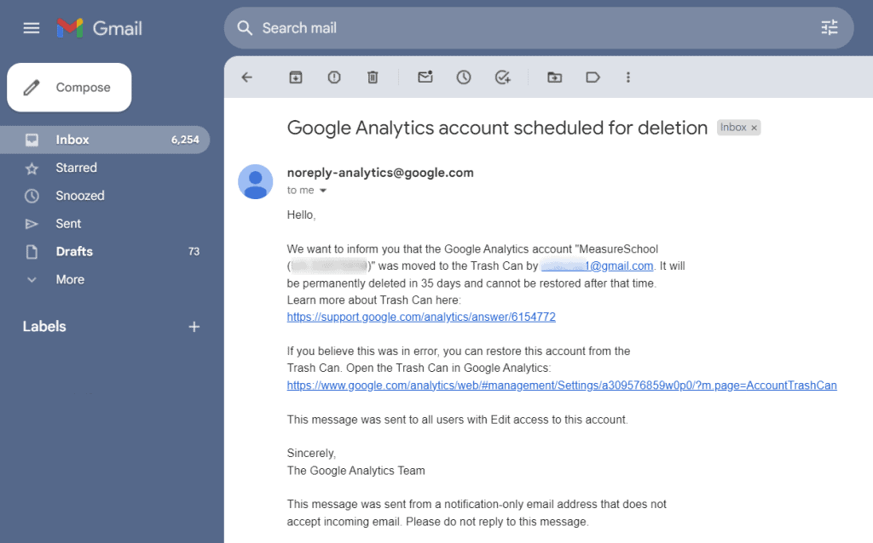
Task: Delete the email
Action: click(x=373, y=77)
